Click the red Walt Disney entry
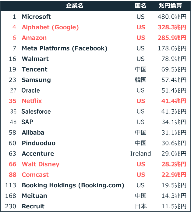The image size is (191, 212). [41, 164]
